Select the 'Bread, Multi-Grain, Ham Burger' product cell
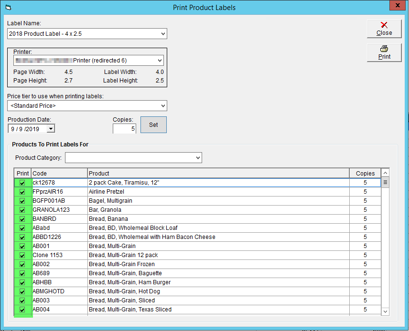The image size is (409, 331). point(218,282)
